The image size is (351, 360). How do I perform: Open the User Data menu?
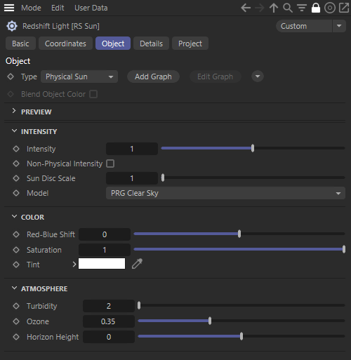click(91, 8)
